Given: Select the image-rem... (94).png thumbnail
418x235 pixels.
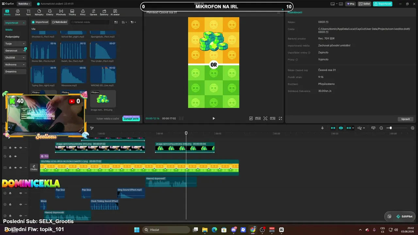Looking at the screenshot, I should [x=103, y=99].
